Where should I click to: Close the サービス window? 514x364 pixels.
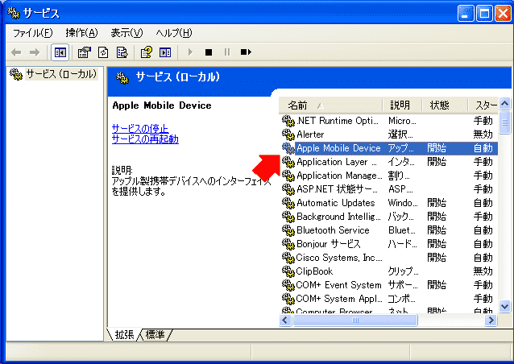pos(504,14)
